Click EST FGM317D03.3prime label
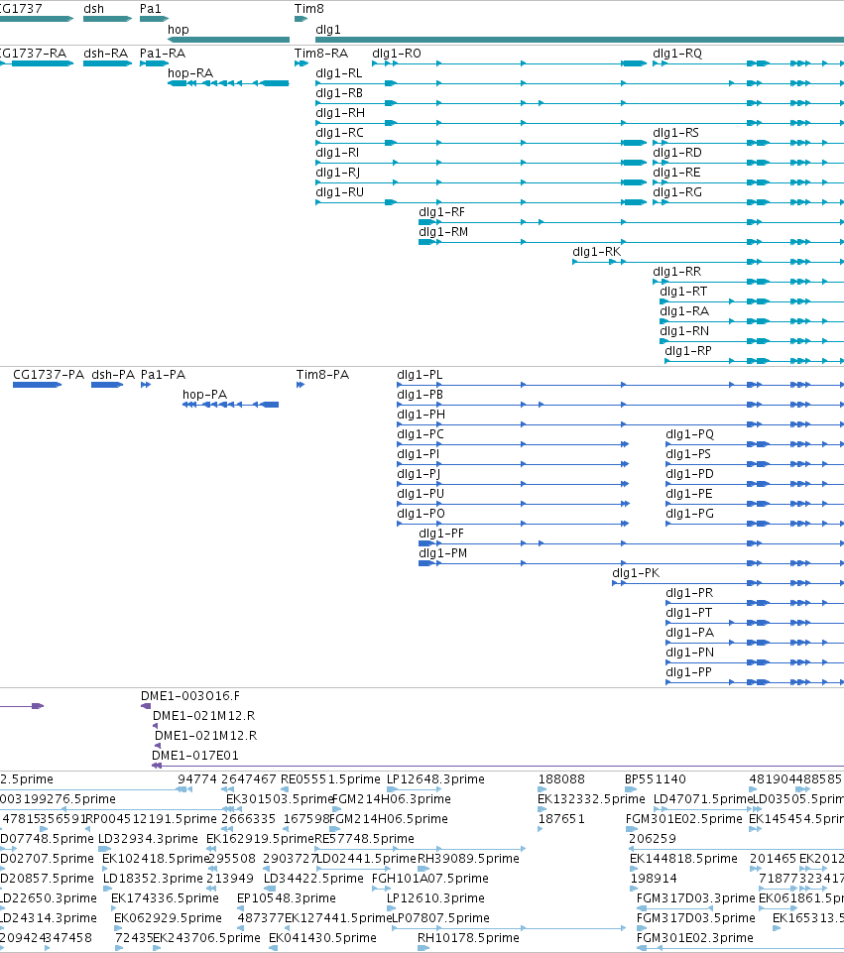The width and height of the screenshot is (844, 953). coord(696,898)
